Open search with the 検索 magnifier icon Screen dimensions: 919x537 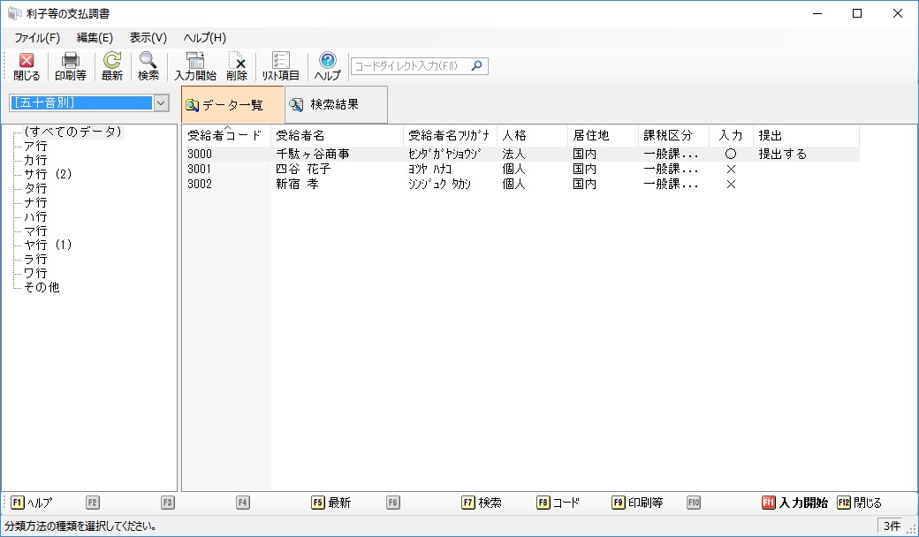point(148,66)
